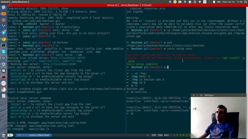Click the 'Warning:' line in right pane

coord(133,18)
